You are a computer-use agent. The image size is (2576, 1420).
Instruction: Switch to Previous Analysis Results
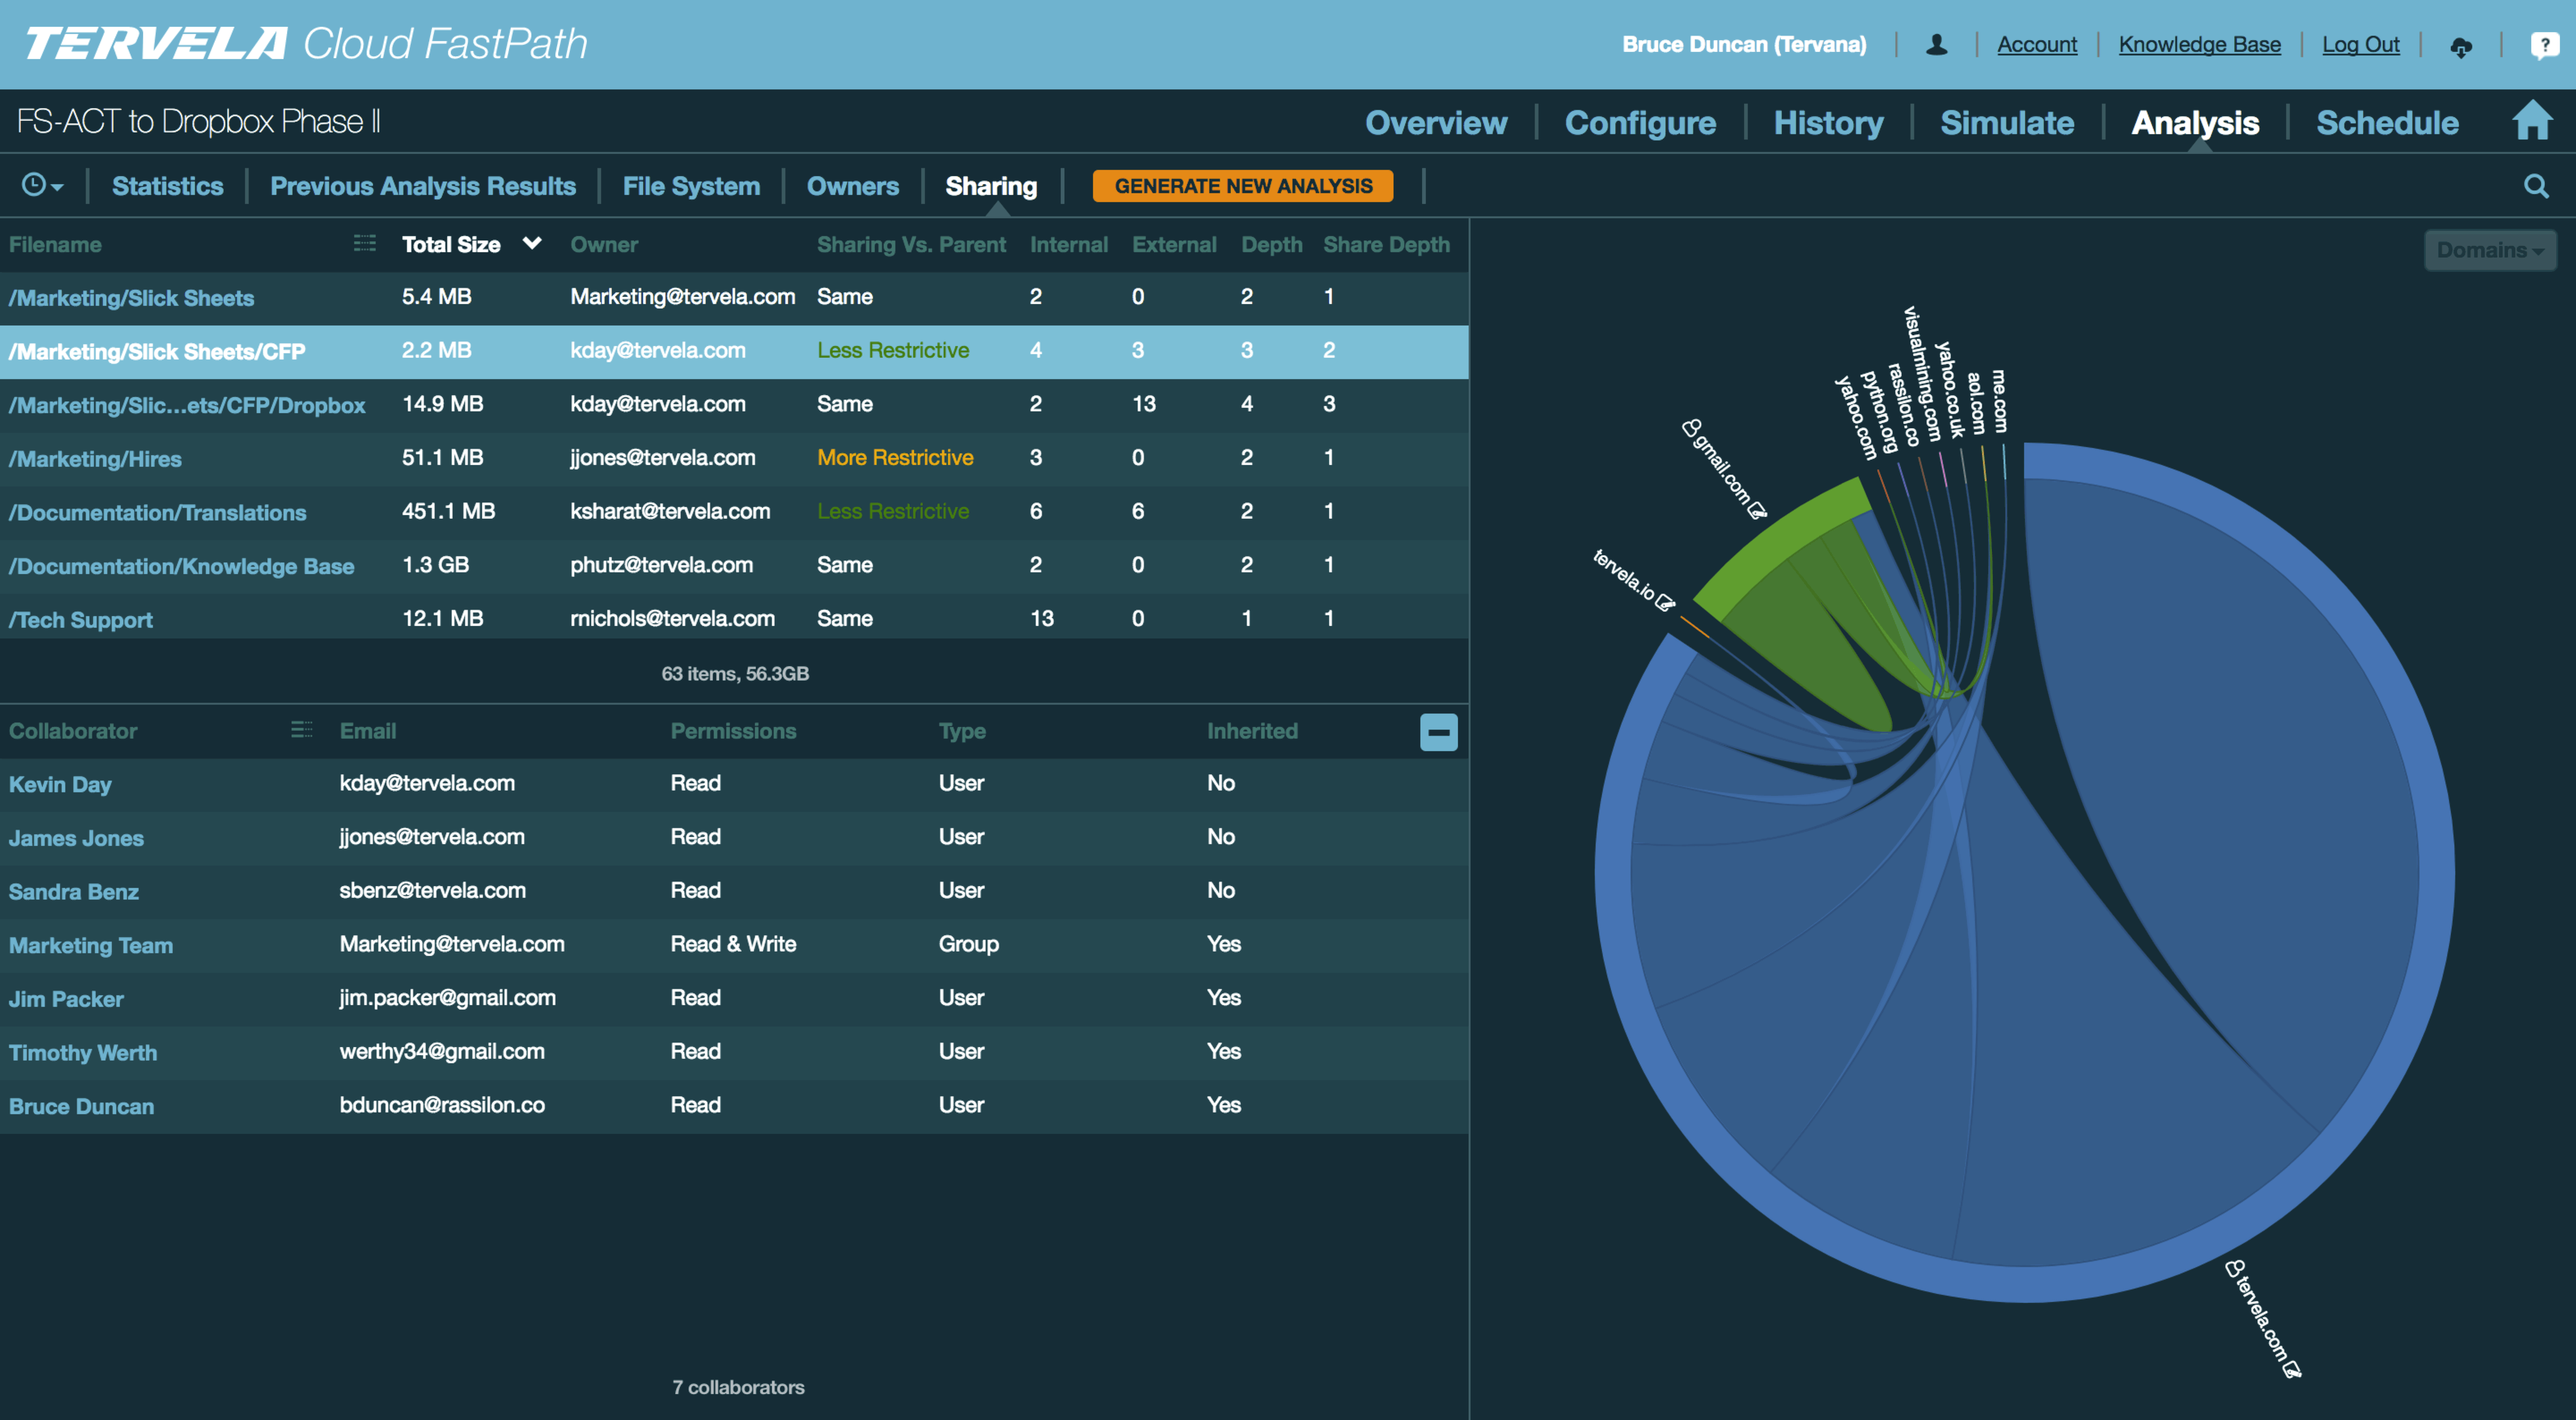point(423,186)
